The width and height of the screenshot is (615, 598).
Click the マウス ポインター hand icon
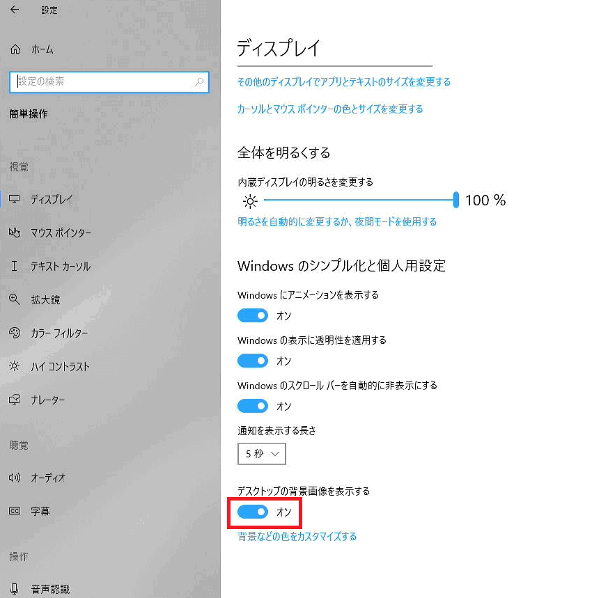coord(15,233)
